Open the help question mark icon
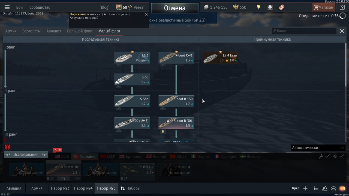 (x=342, y=7)
